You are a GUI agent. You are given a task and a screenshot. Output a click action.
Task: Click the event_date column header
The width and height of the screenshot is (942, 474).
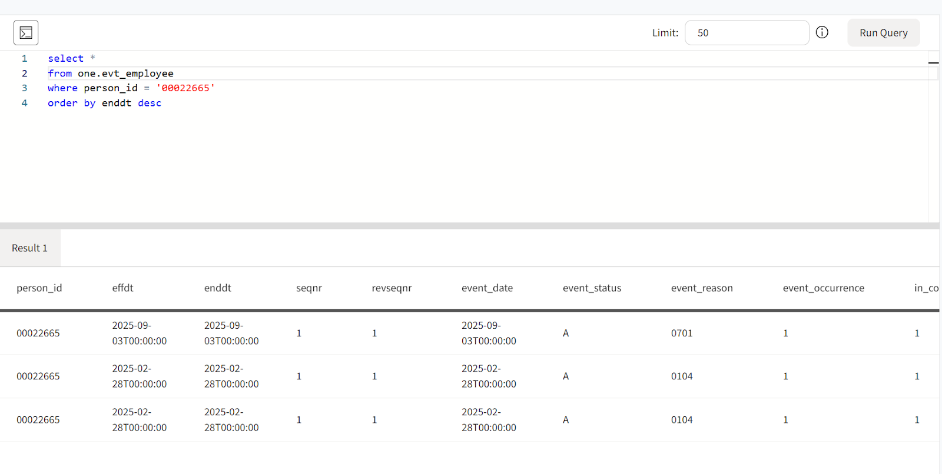(487, 288)
